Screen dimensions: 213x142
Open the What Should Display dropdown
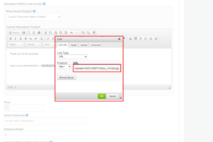34,17
